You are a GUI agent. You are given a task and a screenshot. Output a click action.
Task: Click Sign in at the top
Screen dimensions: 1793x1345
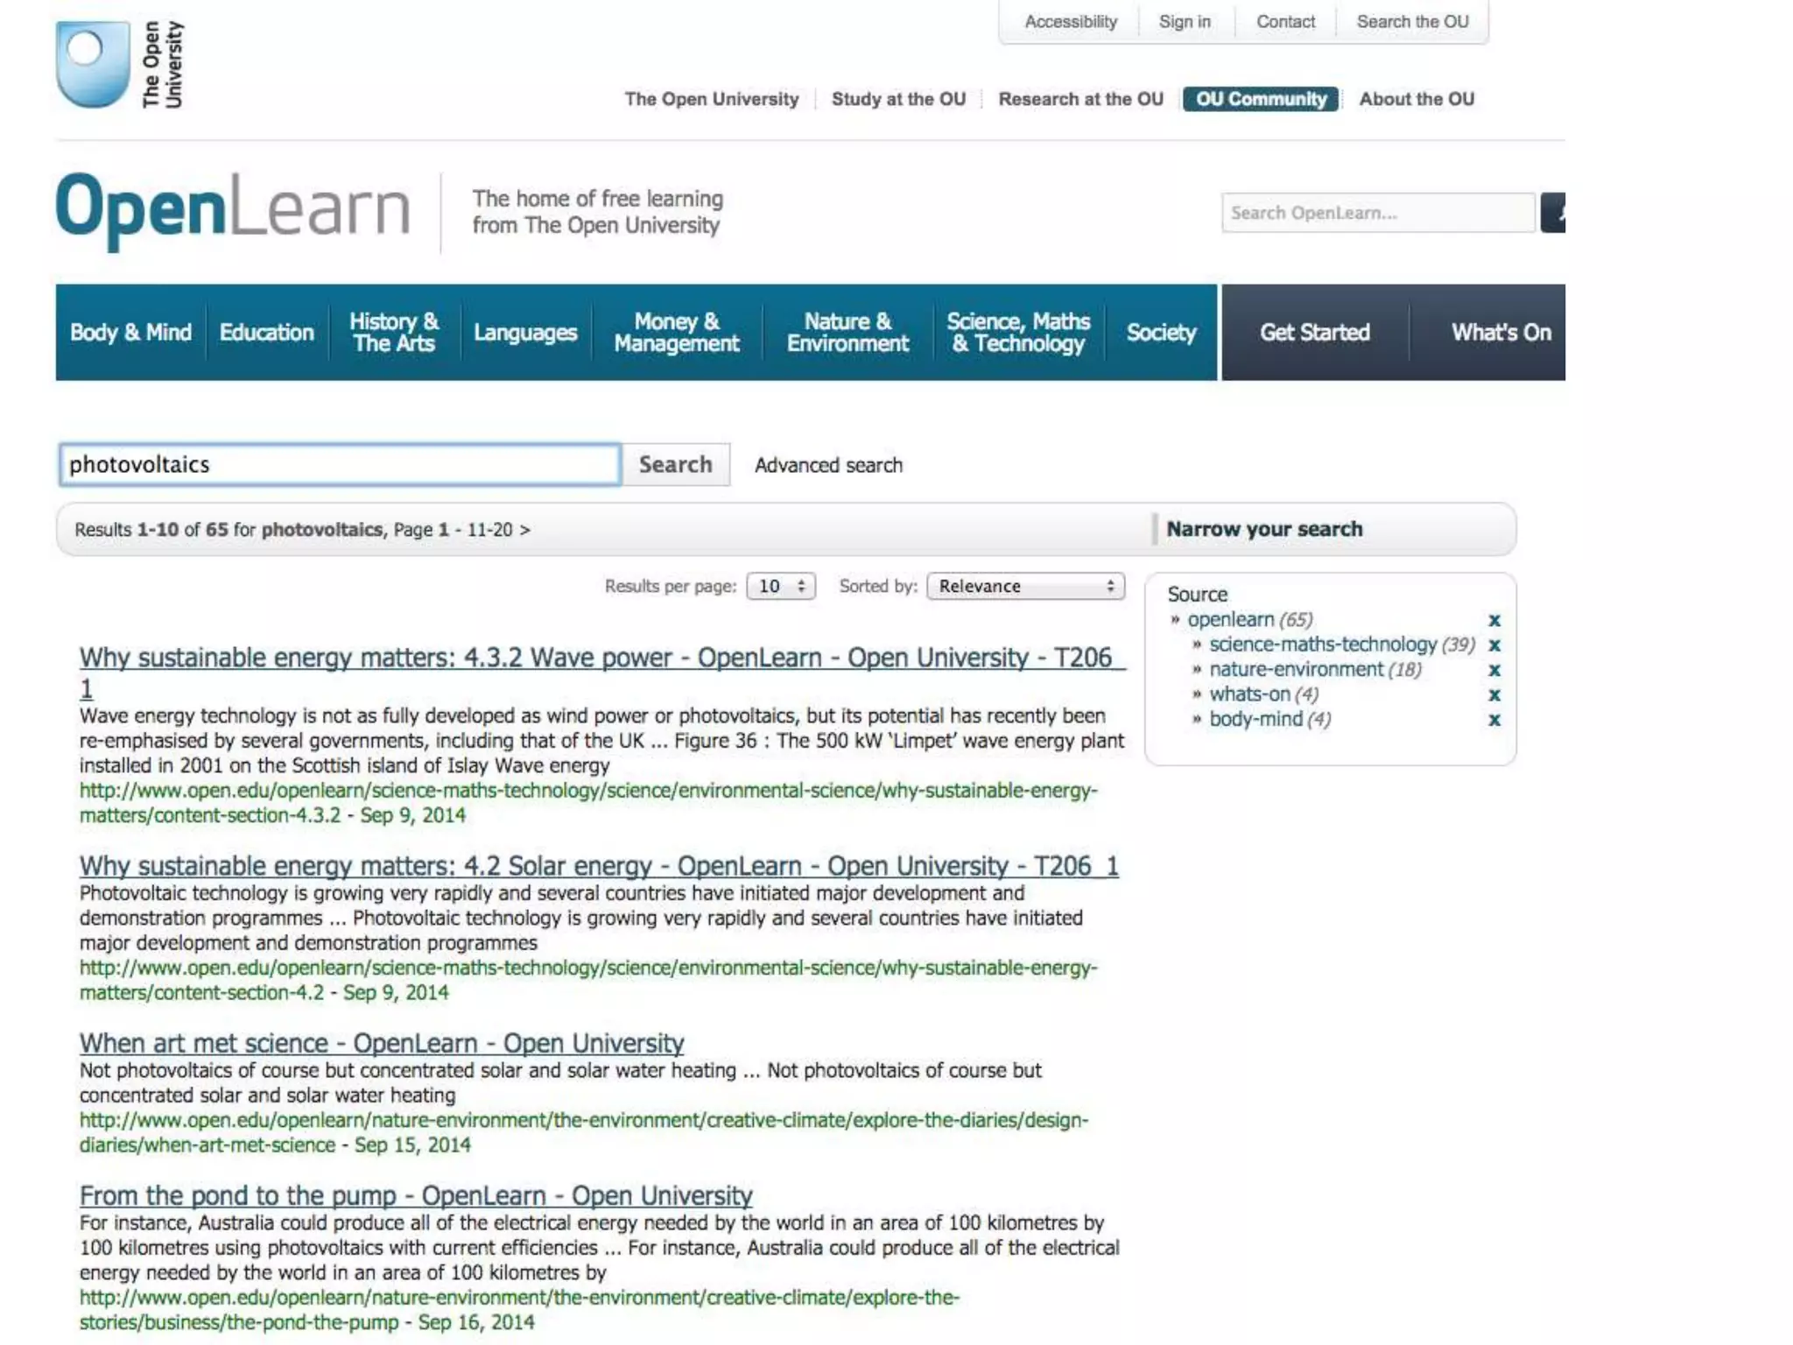click(1185, 22)
